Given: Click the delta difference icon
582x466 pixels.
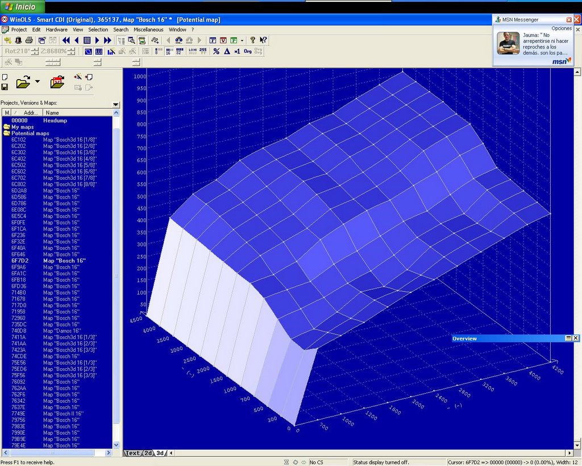Looking at the screenshot, I should 227,51.
